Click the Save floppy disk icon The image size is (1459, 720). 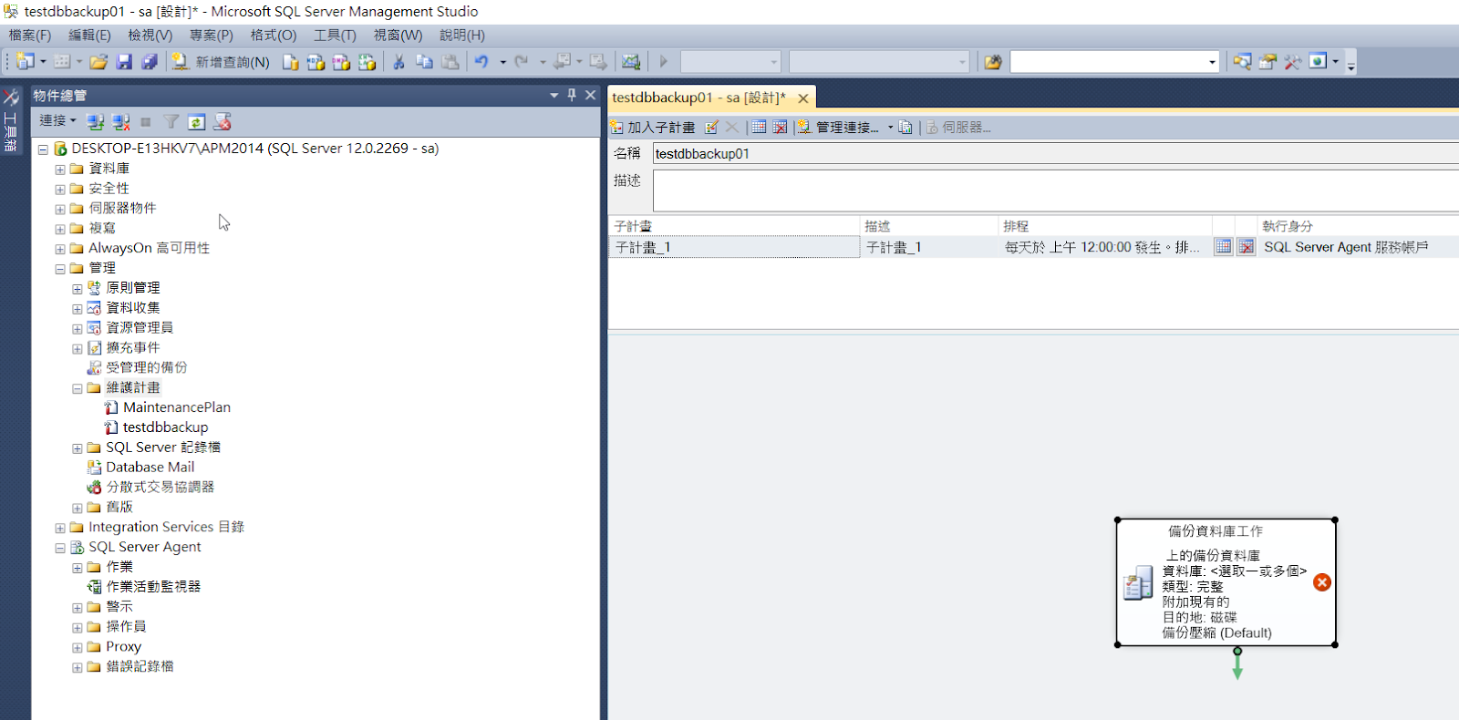pos(124,61)
